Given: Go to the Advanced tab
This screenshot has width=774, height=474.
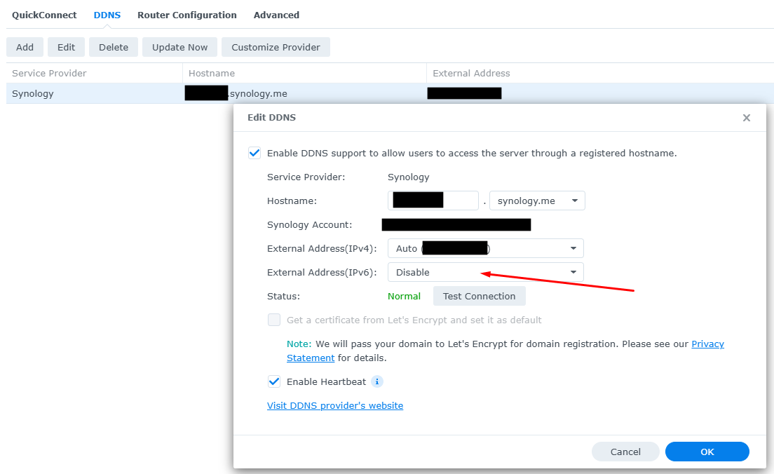Looking at the screenshot, I should 276,15.
